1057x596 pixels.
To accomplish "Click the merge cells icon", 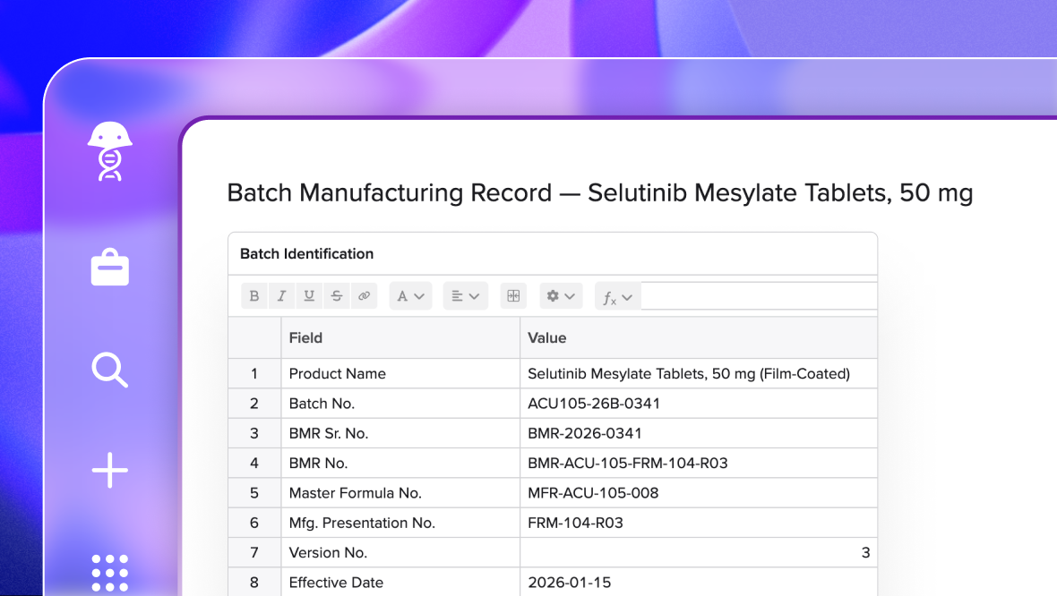I will coord(513,295).
